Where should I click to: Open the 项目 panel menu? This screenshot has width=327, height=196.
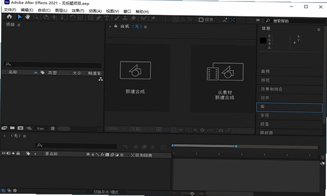19,25
